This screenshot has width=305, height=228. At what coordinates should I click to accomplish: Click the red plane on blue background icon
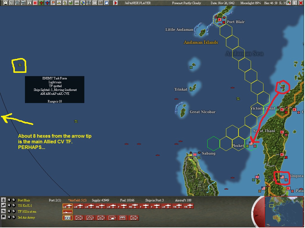tap(47, 3)
